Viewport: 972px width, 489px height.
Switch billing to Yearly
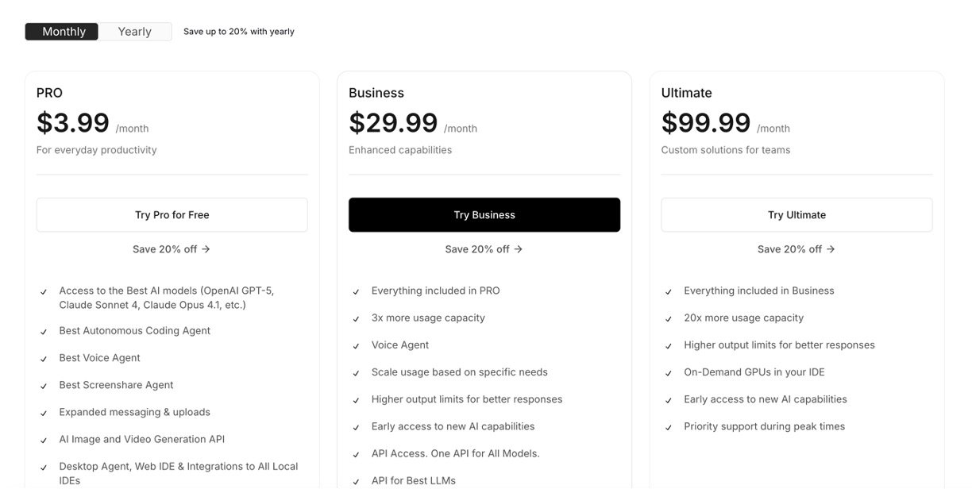coord(134,32)
